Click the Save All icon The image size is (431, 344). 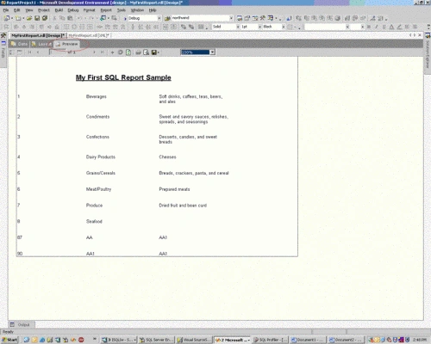click(45, 18)
